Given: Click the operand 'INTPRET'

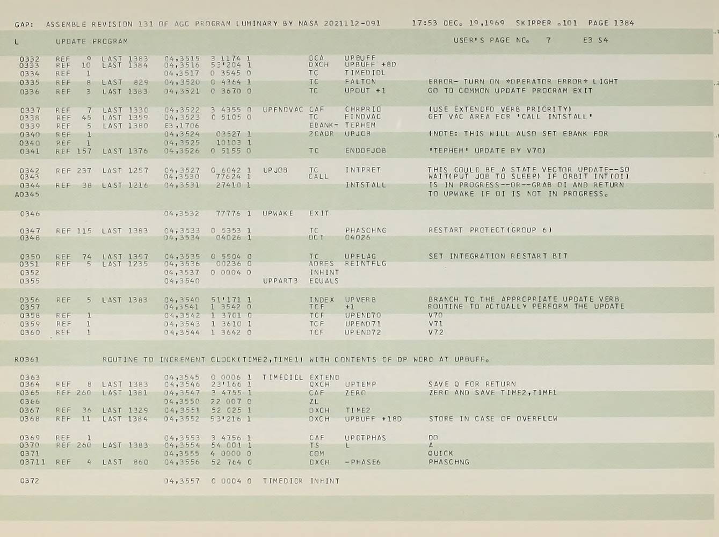Looking at the screenshot, I should pyautogui.click(x=363, y=170).
